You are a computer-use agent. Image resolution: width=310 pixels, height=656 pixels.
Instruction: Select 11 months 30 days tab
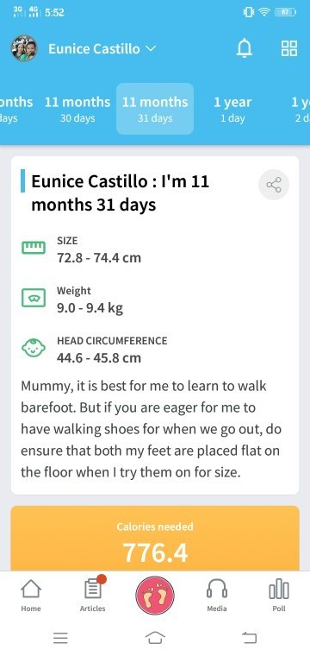77,110
